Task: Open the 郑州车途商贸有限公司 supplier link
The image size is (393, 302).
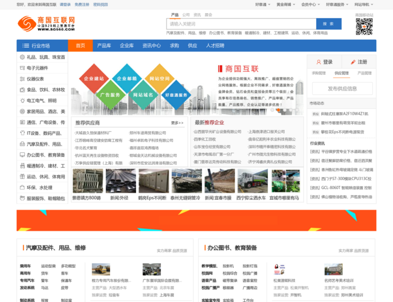Action: [x=148, y=133]
